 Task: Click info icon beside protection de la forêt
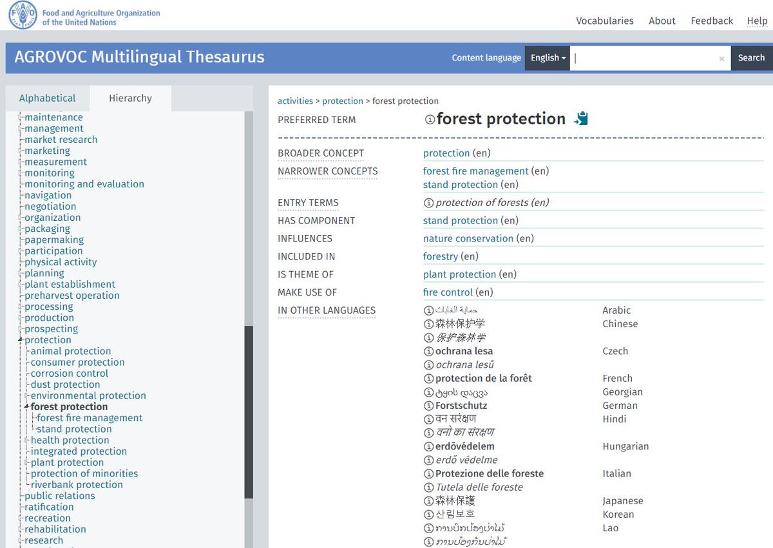point(428,379)
